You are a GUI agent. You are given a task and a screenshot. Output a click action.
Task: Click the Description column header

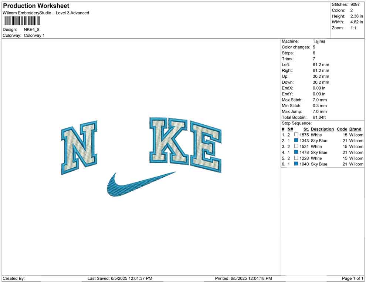tap(322, 129)
